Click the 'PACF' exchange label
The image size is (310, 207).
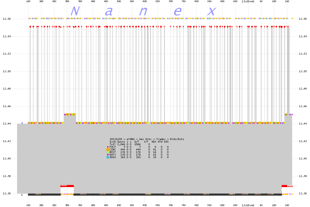pos(113,147)
